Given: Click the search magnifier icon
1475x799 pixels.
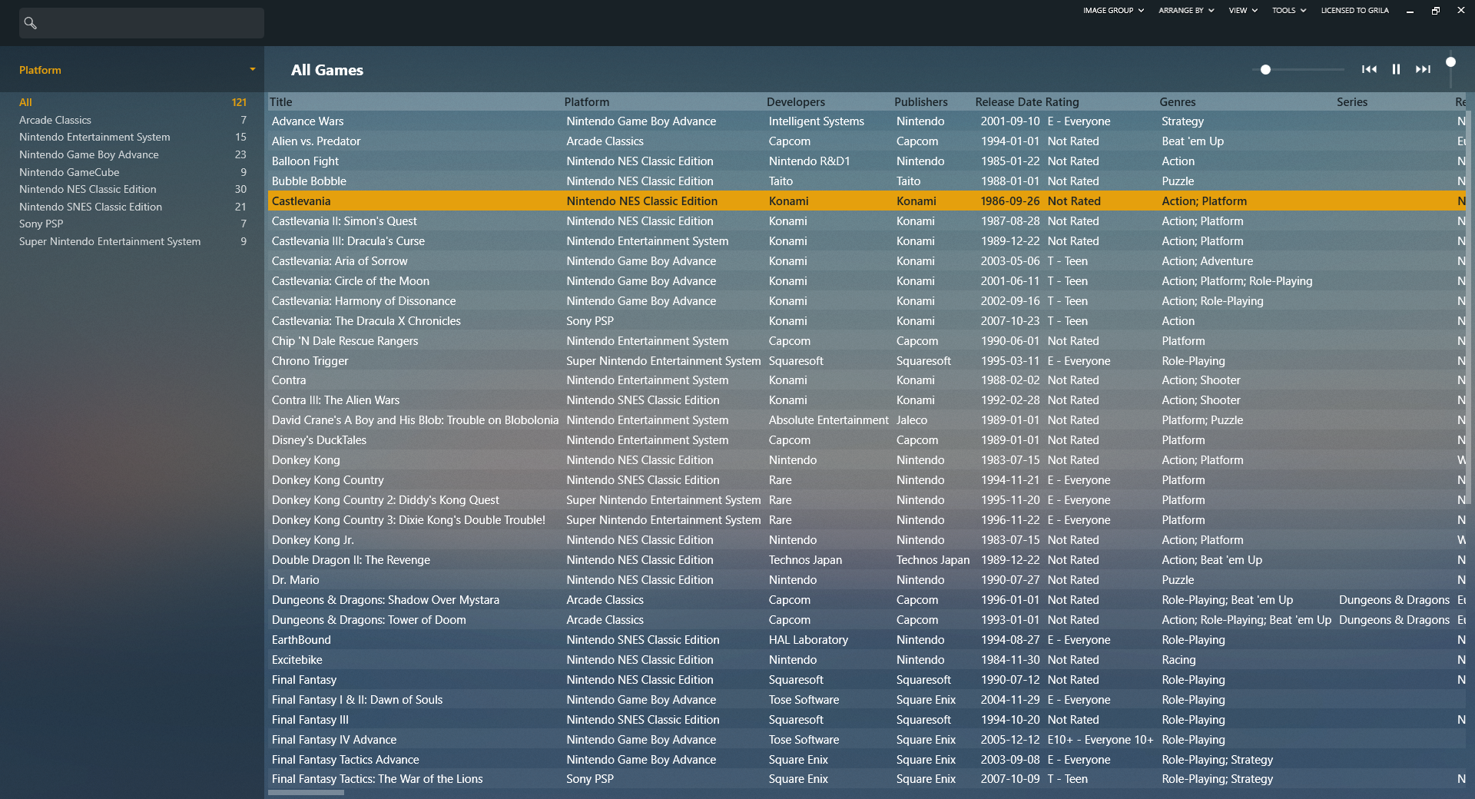Looking at the screenshot, I should 30,23.
